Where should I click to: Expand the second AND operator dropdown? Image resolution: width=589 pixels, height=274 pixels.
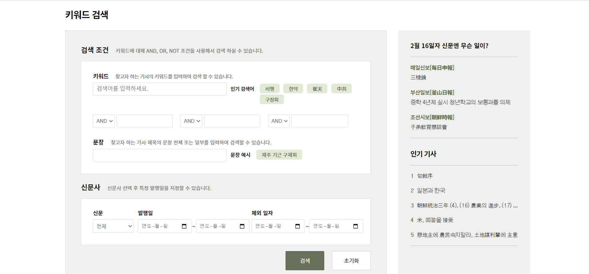coord(191,121)
